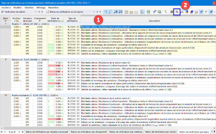Open the Paramètres menu
Screen dimensions: 216x134
(54, 8)
